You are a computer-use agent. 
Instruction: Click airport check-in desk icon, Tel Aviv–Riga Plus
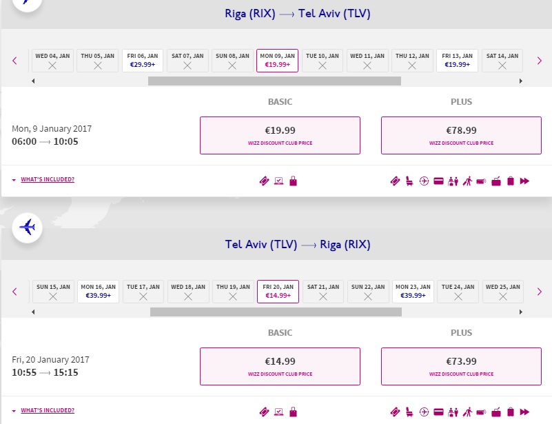click(453, 412)
